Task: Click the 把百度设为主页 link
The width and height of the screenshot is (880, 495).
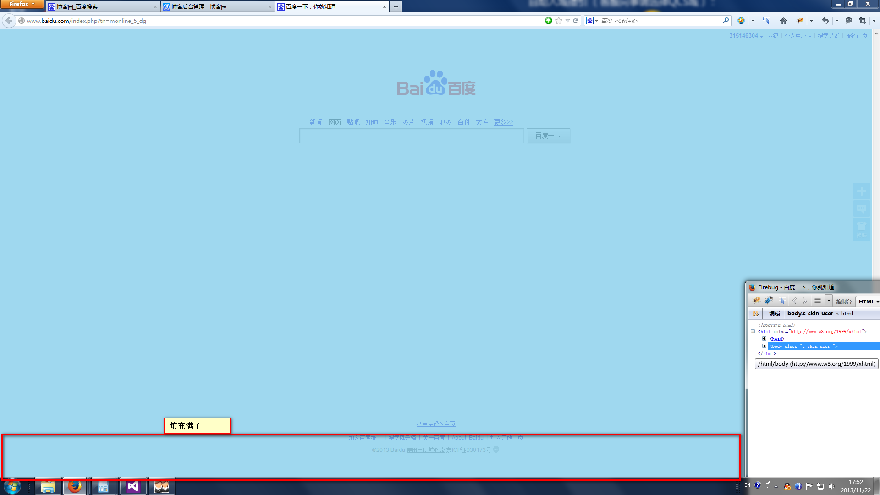Action: click(436, 424)
